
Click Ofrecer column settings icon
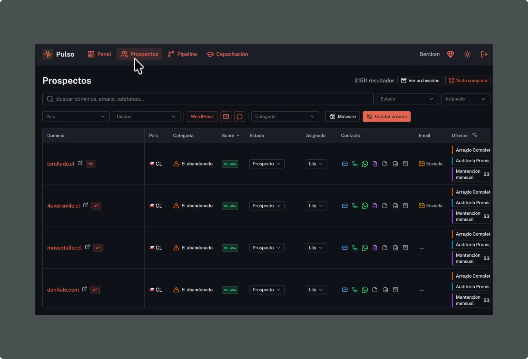coord(474,135)
